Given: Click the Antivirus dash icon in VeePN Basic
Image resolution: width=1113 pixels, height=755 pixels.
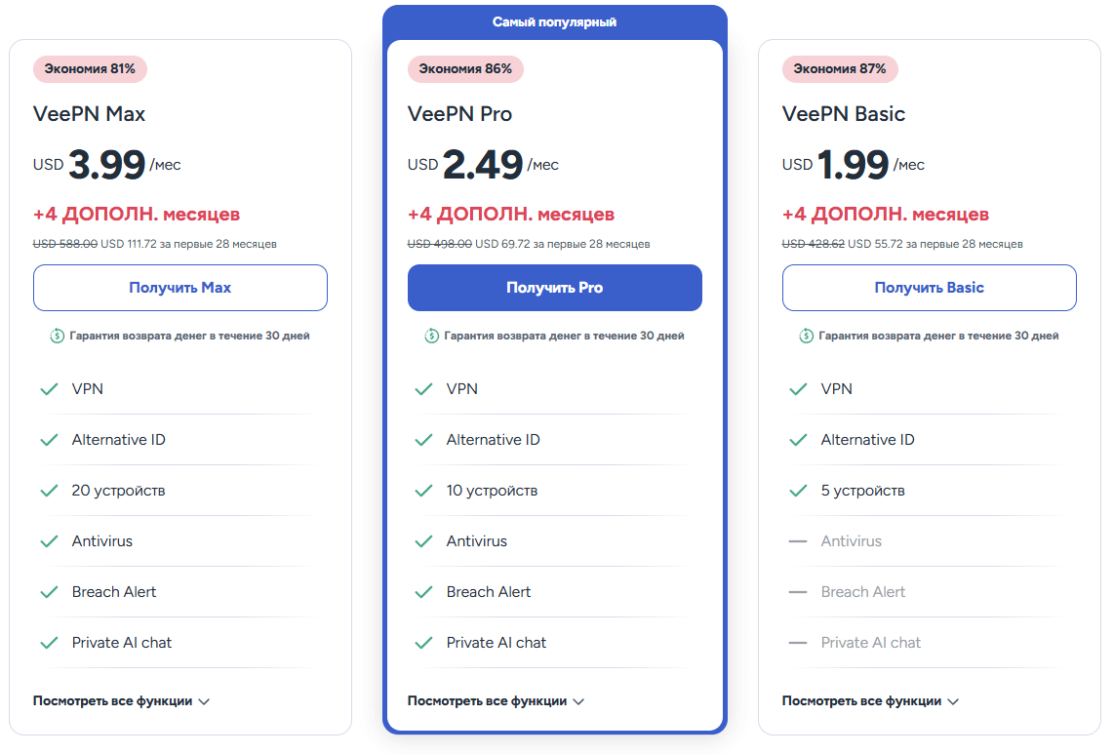Looking at the screenshot, I should click(798, 541).
